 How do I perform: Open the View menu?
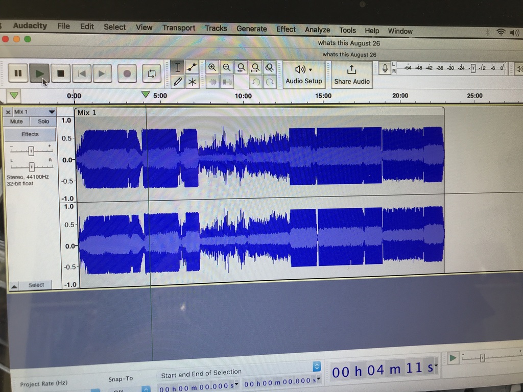[144, 28]
